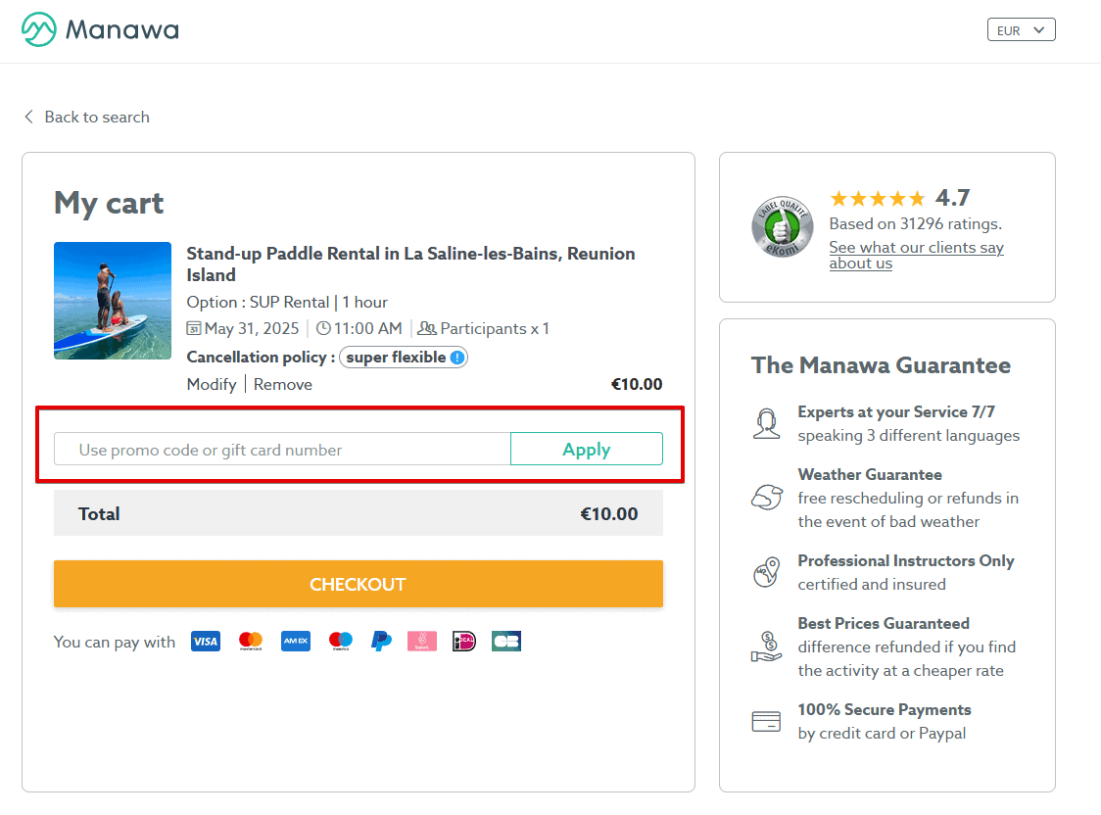
Task: Click the super flexible info icon
Action: (457, 358)
